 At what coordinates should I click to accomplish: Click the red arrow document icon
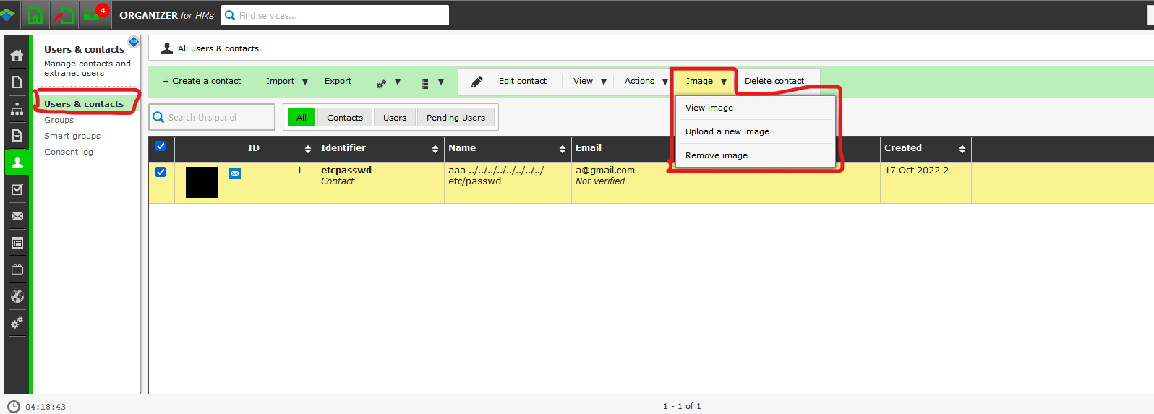pos(64,14)
